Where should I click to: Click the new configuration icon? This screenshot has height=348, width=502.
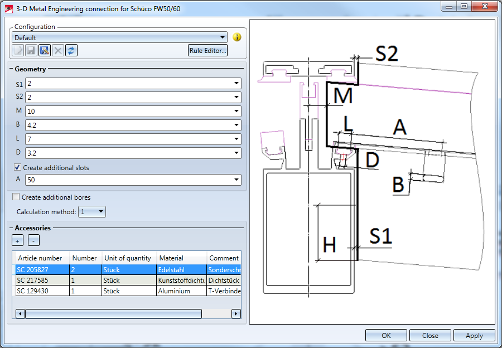(18, 51)
